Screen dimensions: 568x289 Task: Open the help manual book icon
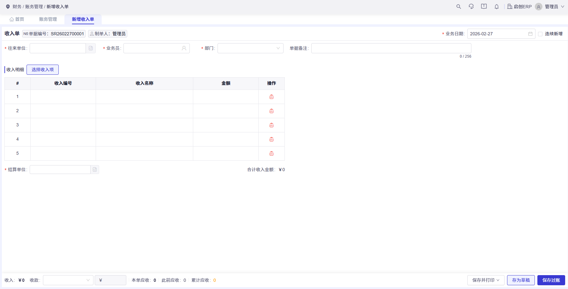(x=484, y=7)
